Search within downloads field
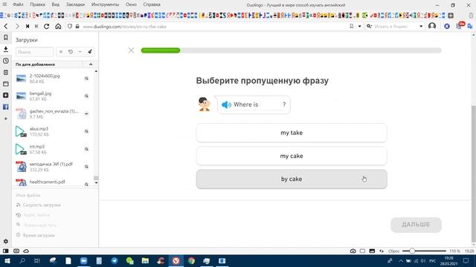476x267 pixels. (x=35, y=52)
